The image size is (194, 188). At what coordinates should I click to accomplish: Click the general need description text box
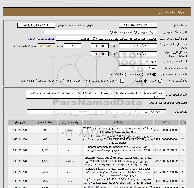95,95
